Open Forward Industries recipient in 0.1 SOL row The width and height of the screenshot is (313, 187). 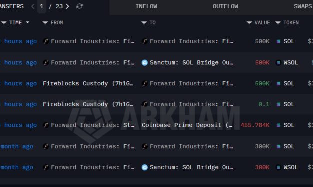coord(191,104)
